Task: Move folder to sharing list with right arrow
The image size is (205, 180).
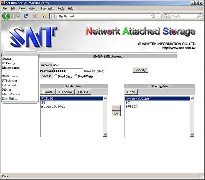Action: click(116, 108)
